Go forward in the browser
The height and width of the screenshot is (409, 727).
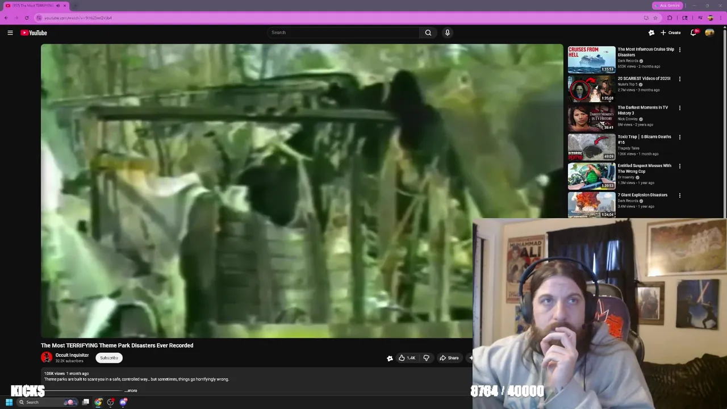(x=16, y=18)
